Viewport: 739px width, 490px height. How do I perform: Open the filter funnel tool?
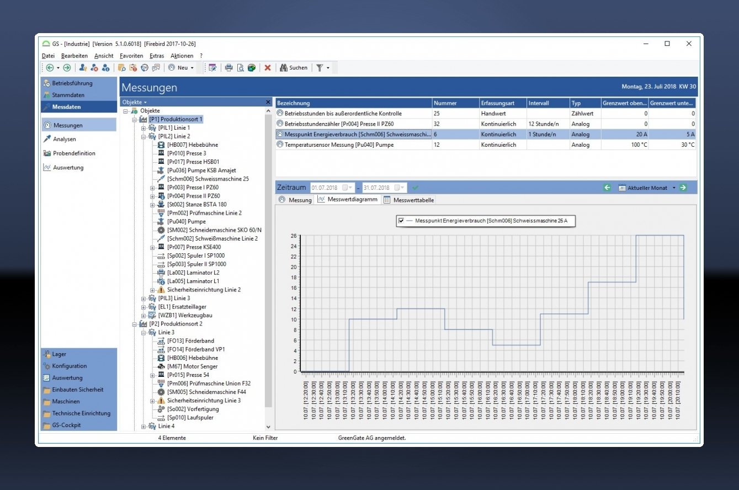[x=320, y=68]
